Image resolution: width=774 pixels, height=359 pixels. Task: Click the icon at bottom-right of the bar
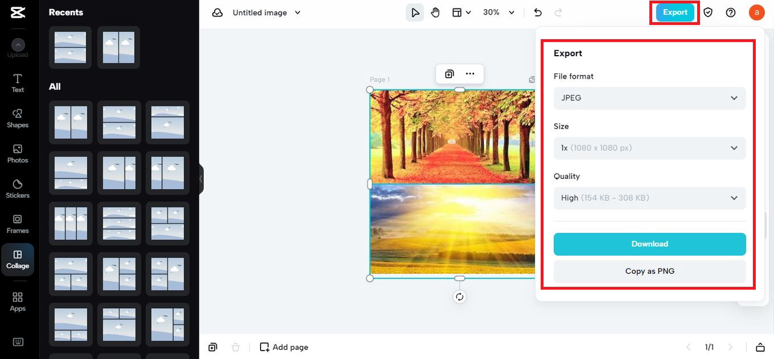pyautogui.click(x=760, y=347)
